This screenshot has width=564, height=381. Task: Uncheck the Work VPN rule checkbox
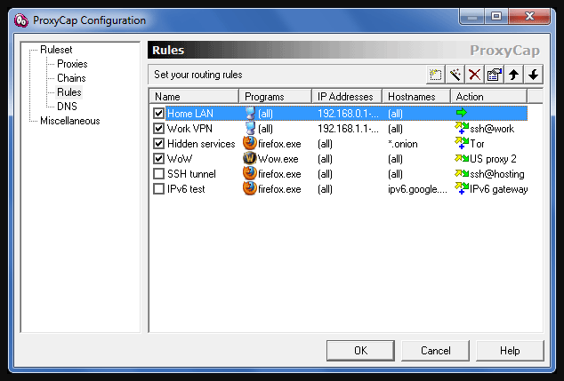(158, 129)
